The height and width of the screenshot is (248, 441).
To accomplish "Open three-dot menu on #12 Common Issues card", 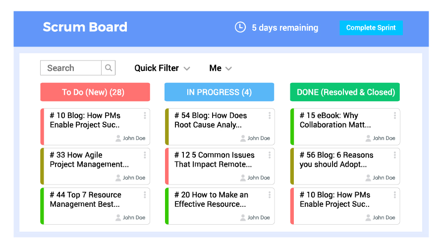I will [270, 155].
